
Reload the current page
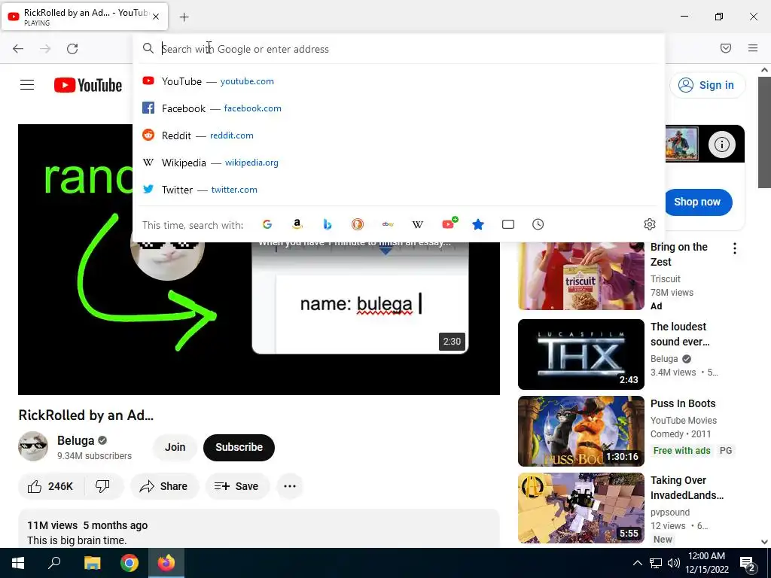tap(72, 49)
